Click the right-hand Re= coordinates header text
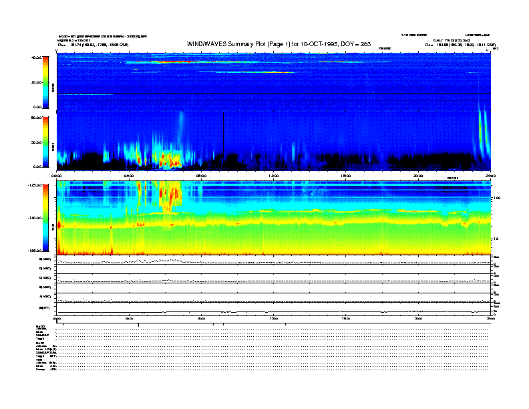529x409 pixels. (x=460, y=45)
